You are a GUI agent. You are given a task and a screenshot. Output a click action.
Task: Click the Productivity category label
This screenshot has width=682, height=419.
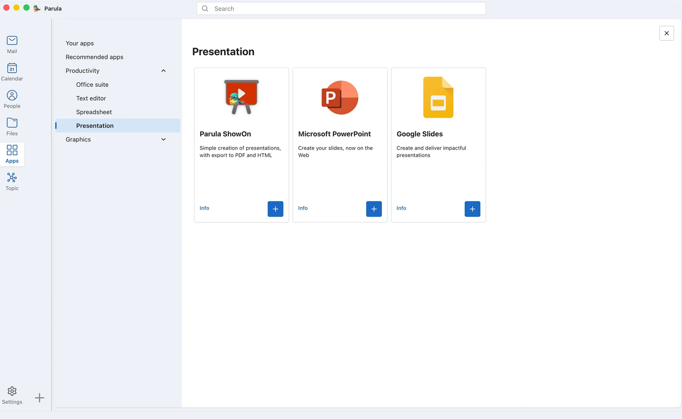[x=82, y=71]
